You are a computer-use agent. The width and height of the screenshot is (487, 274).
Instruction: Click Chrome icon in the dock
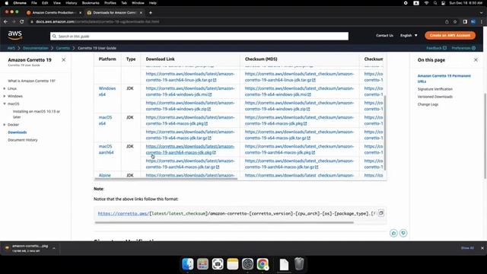pos(263,264)
